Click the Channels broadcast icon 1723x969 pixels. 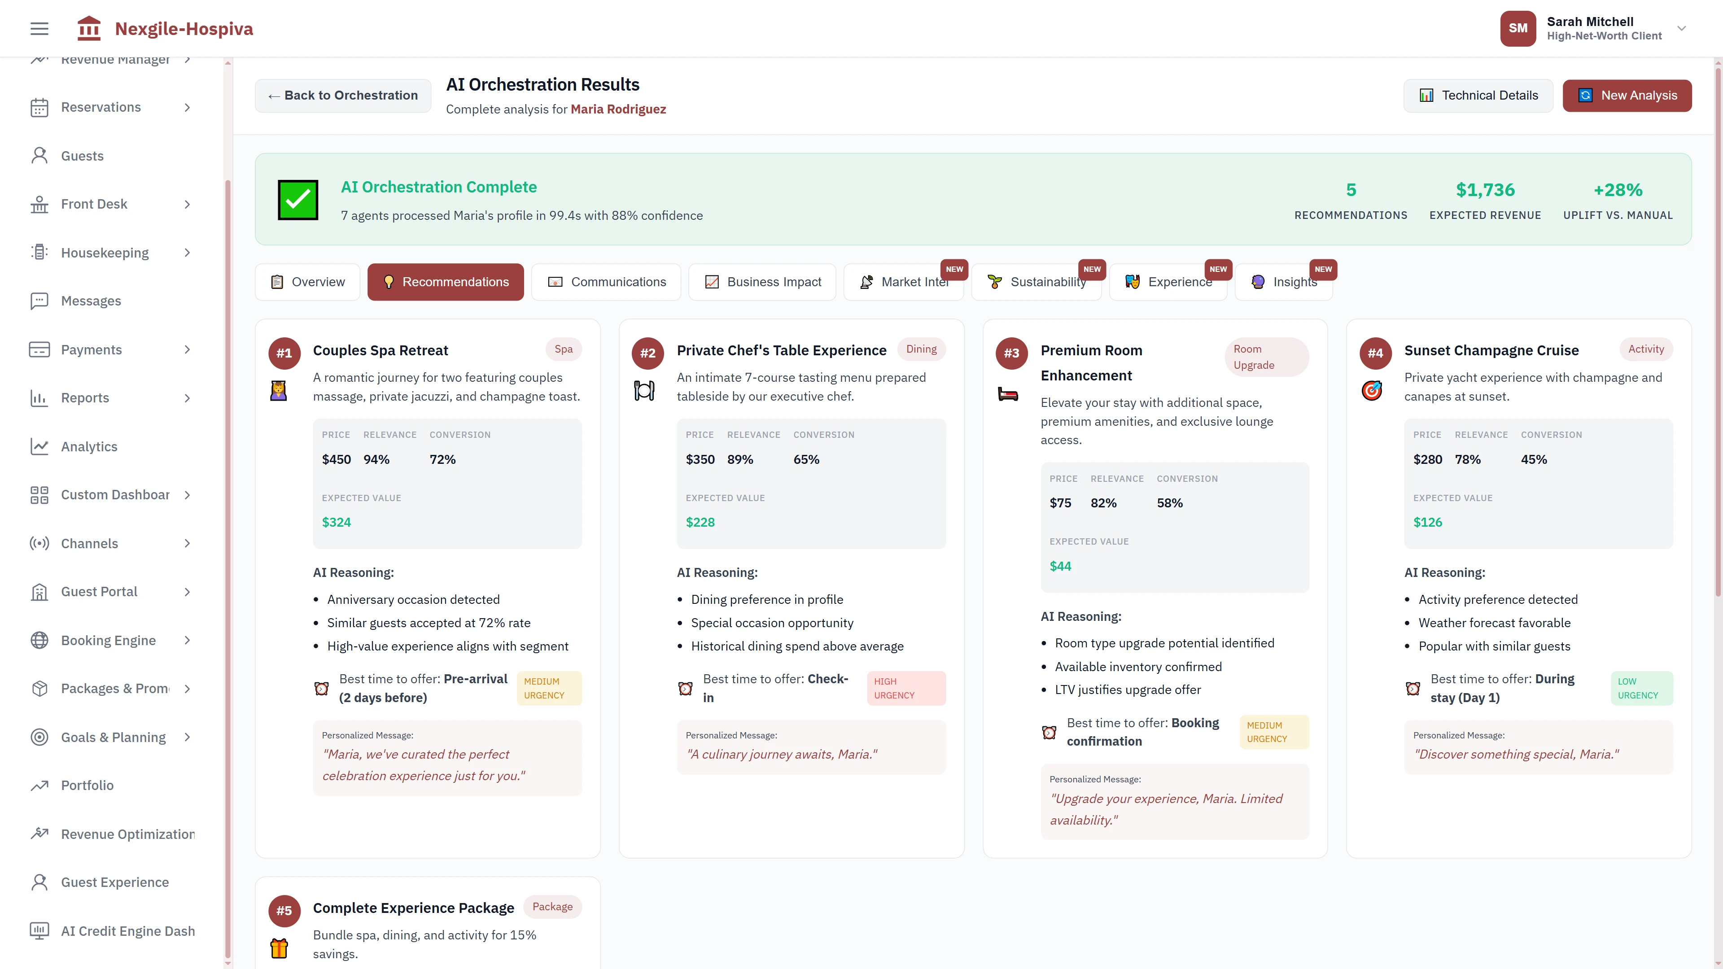coord(39,543)
